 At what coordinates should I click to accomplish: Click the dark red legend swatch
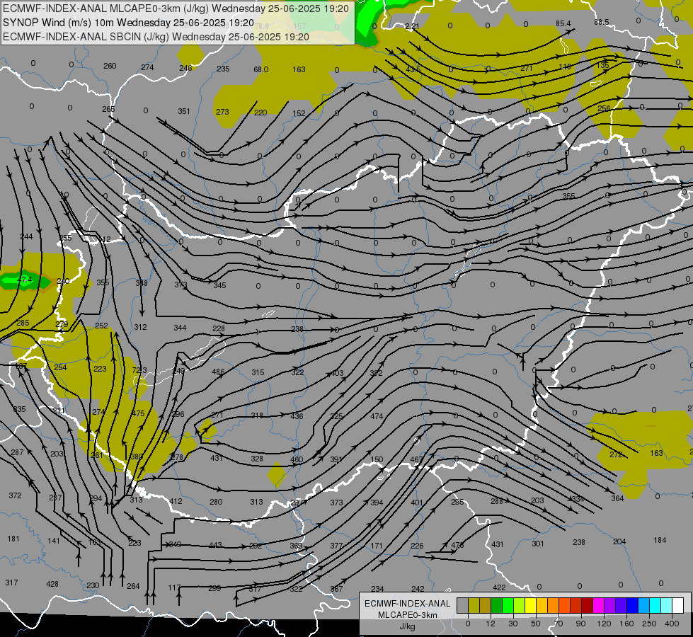pyautogui.click(x=588, y=605)
